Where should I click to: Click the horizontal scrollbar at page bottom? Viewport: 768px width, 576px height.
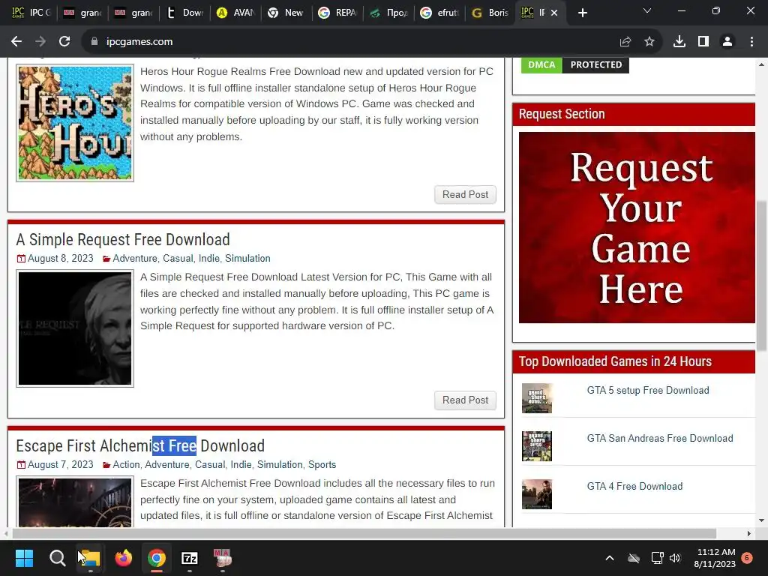(x=364, y=533)
